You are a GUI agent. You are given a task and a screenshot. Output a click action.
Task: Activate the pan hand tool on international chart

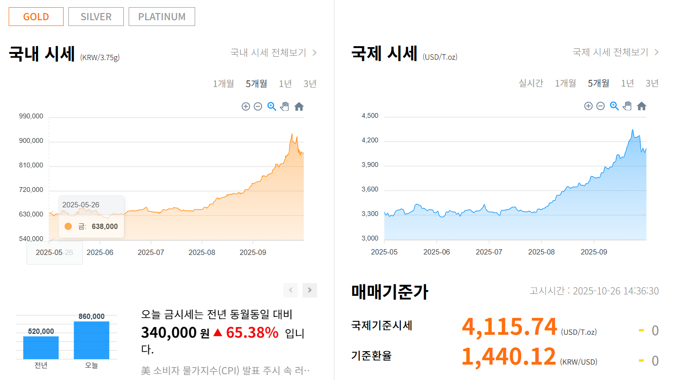(x=627, y=106)
